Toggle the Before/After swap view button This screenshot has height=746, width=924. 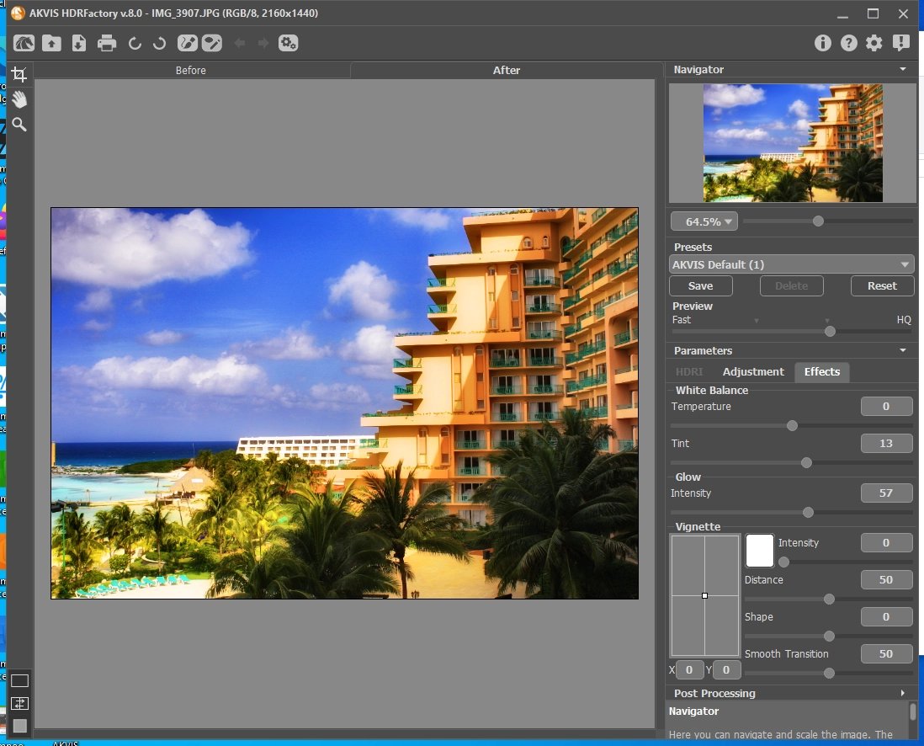pos(19,703)
